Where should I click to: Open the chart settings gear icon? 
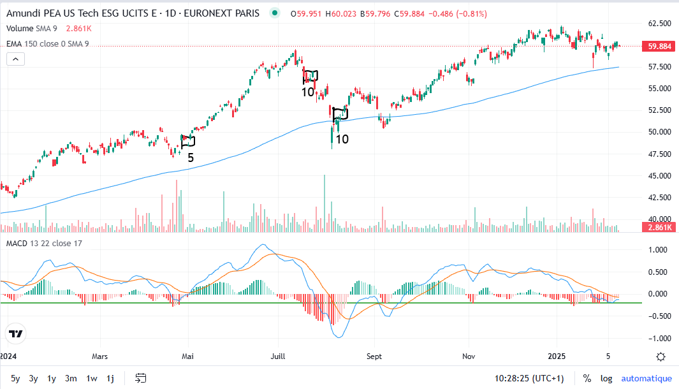tap(661, 356)
